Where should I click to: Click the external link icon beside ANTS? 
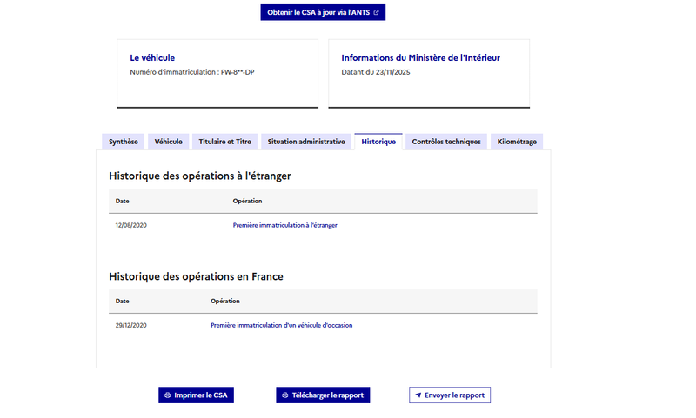(376, 13)
